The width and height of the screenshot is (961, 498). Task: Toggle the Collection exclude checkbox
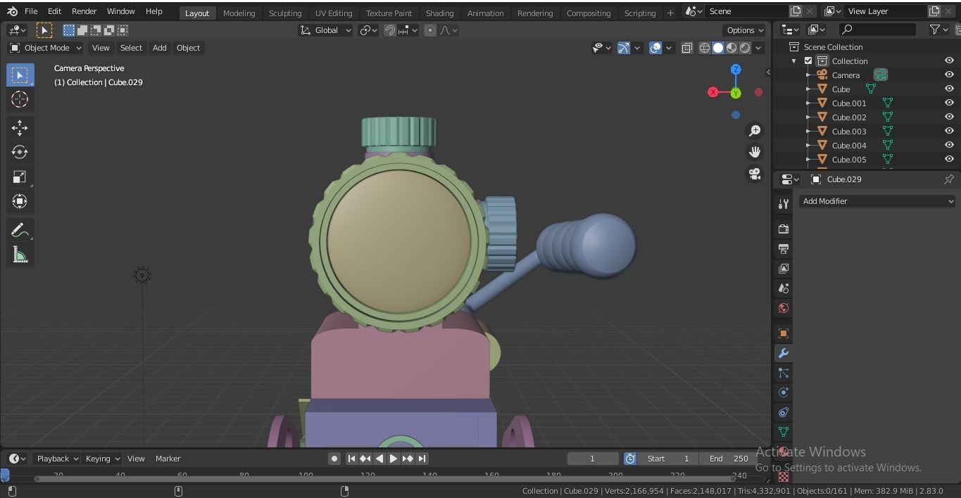(x=808, y=61)
